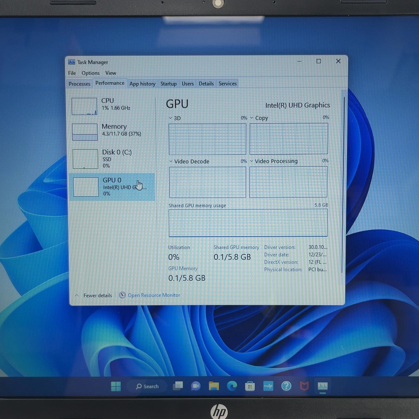
Task: Click the Driver date 12/23/... value
Action: point(317,255)
